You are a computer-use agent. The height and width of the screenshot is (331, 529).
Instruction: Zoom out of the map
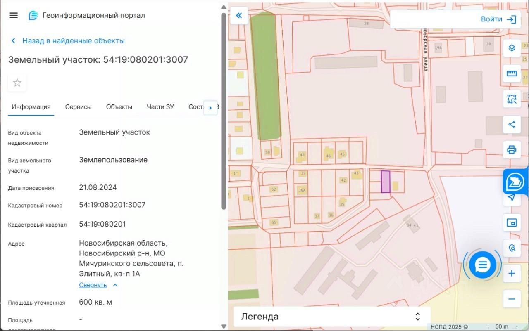[512, 299]
